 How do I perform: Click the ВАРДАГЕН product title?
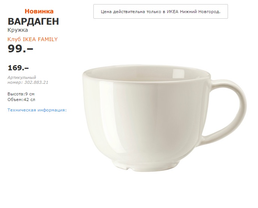tap(33, 21)
